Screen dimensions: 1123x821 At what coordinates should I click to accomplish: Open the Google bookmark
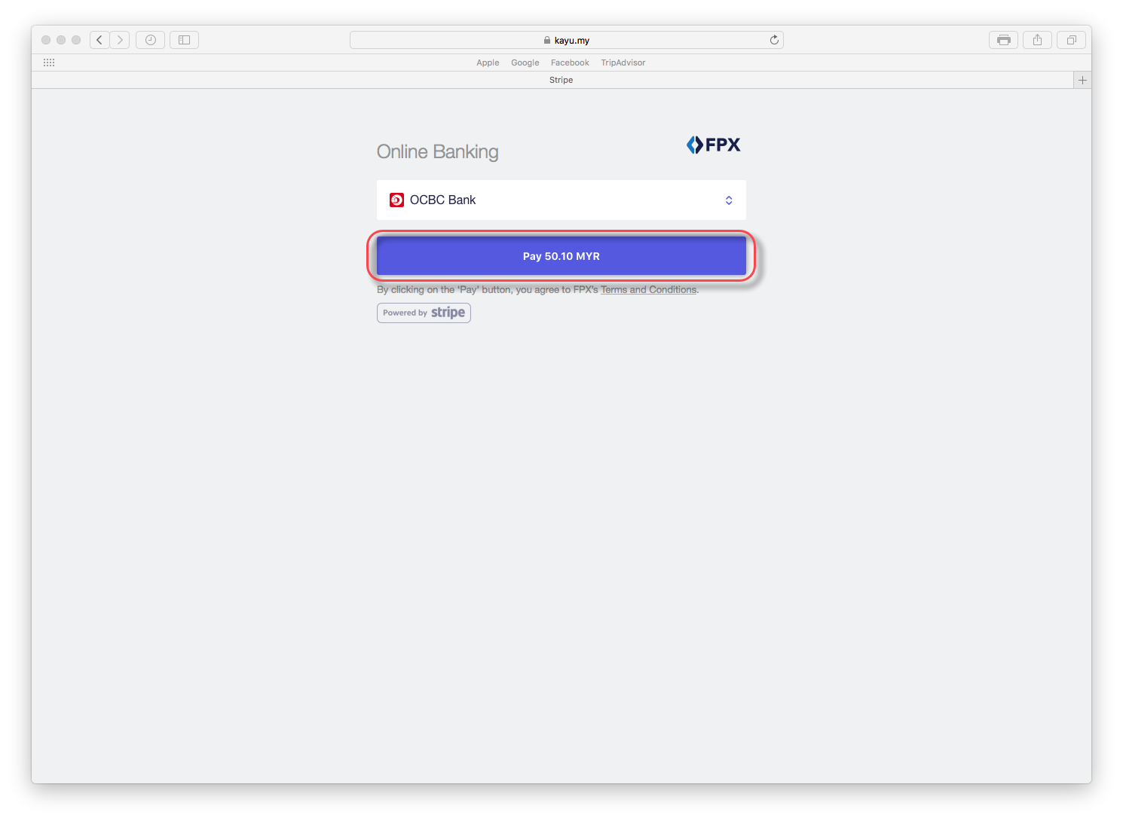pyautogui.click(x=525, y=63)
